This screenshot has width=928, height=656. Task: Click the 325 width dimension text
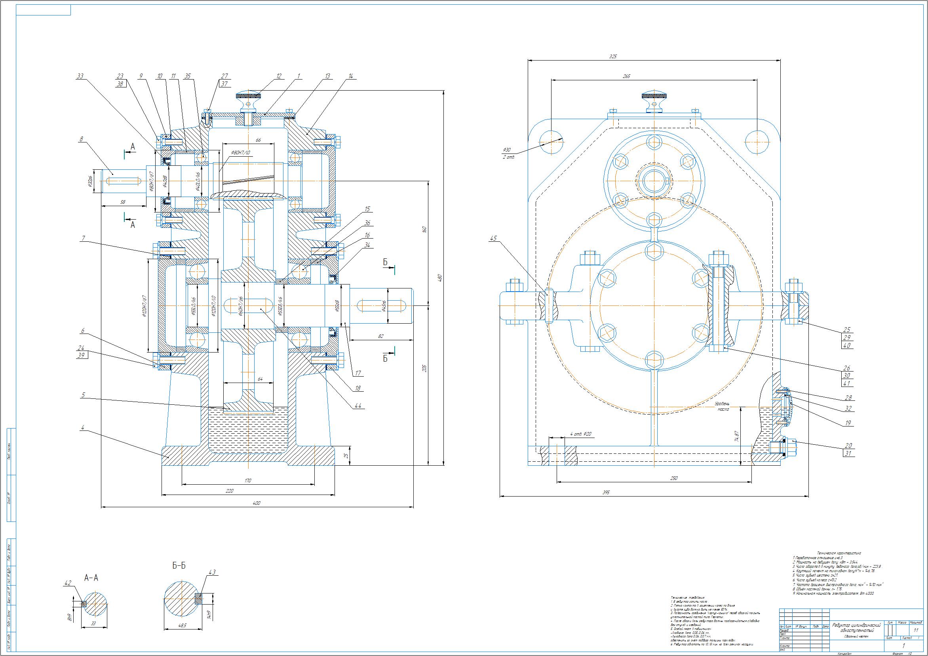coord(613,57)
